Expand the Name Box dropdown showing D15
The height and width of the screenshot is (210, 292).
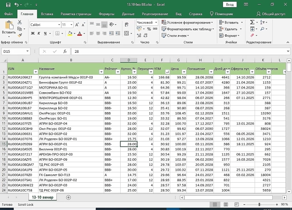click(x=27, y=51)
